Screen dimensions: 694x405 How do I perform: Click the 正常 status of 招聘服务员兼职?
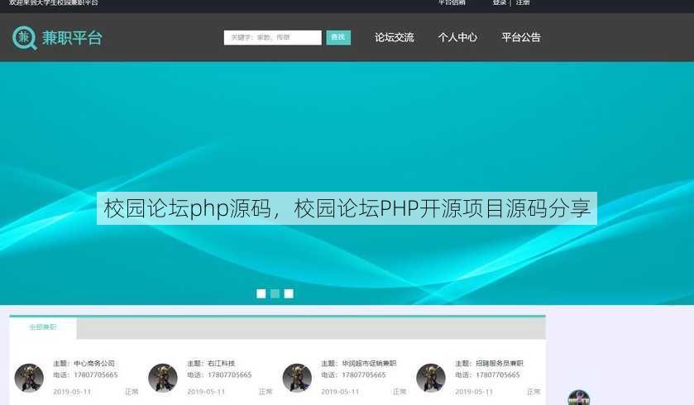tap(534, 392)
